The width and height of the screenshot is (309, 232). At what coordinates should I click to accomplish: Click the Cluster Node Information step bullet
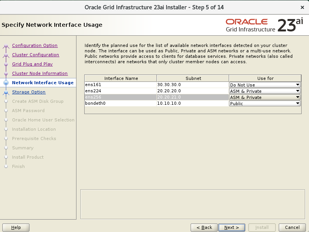coord(6,73)
